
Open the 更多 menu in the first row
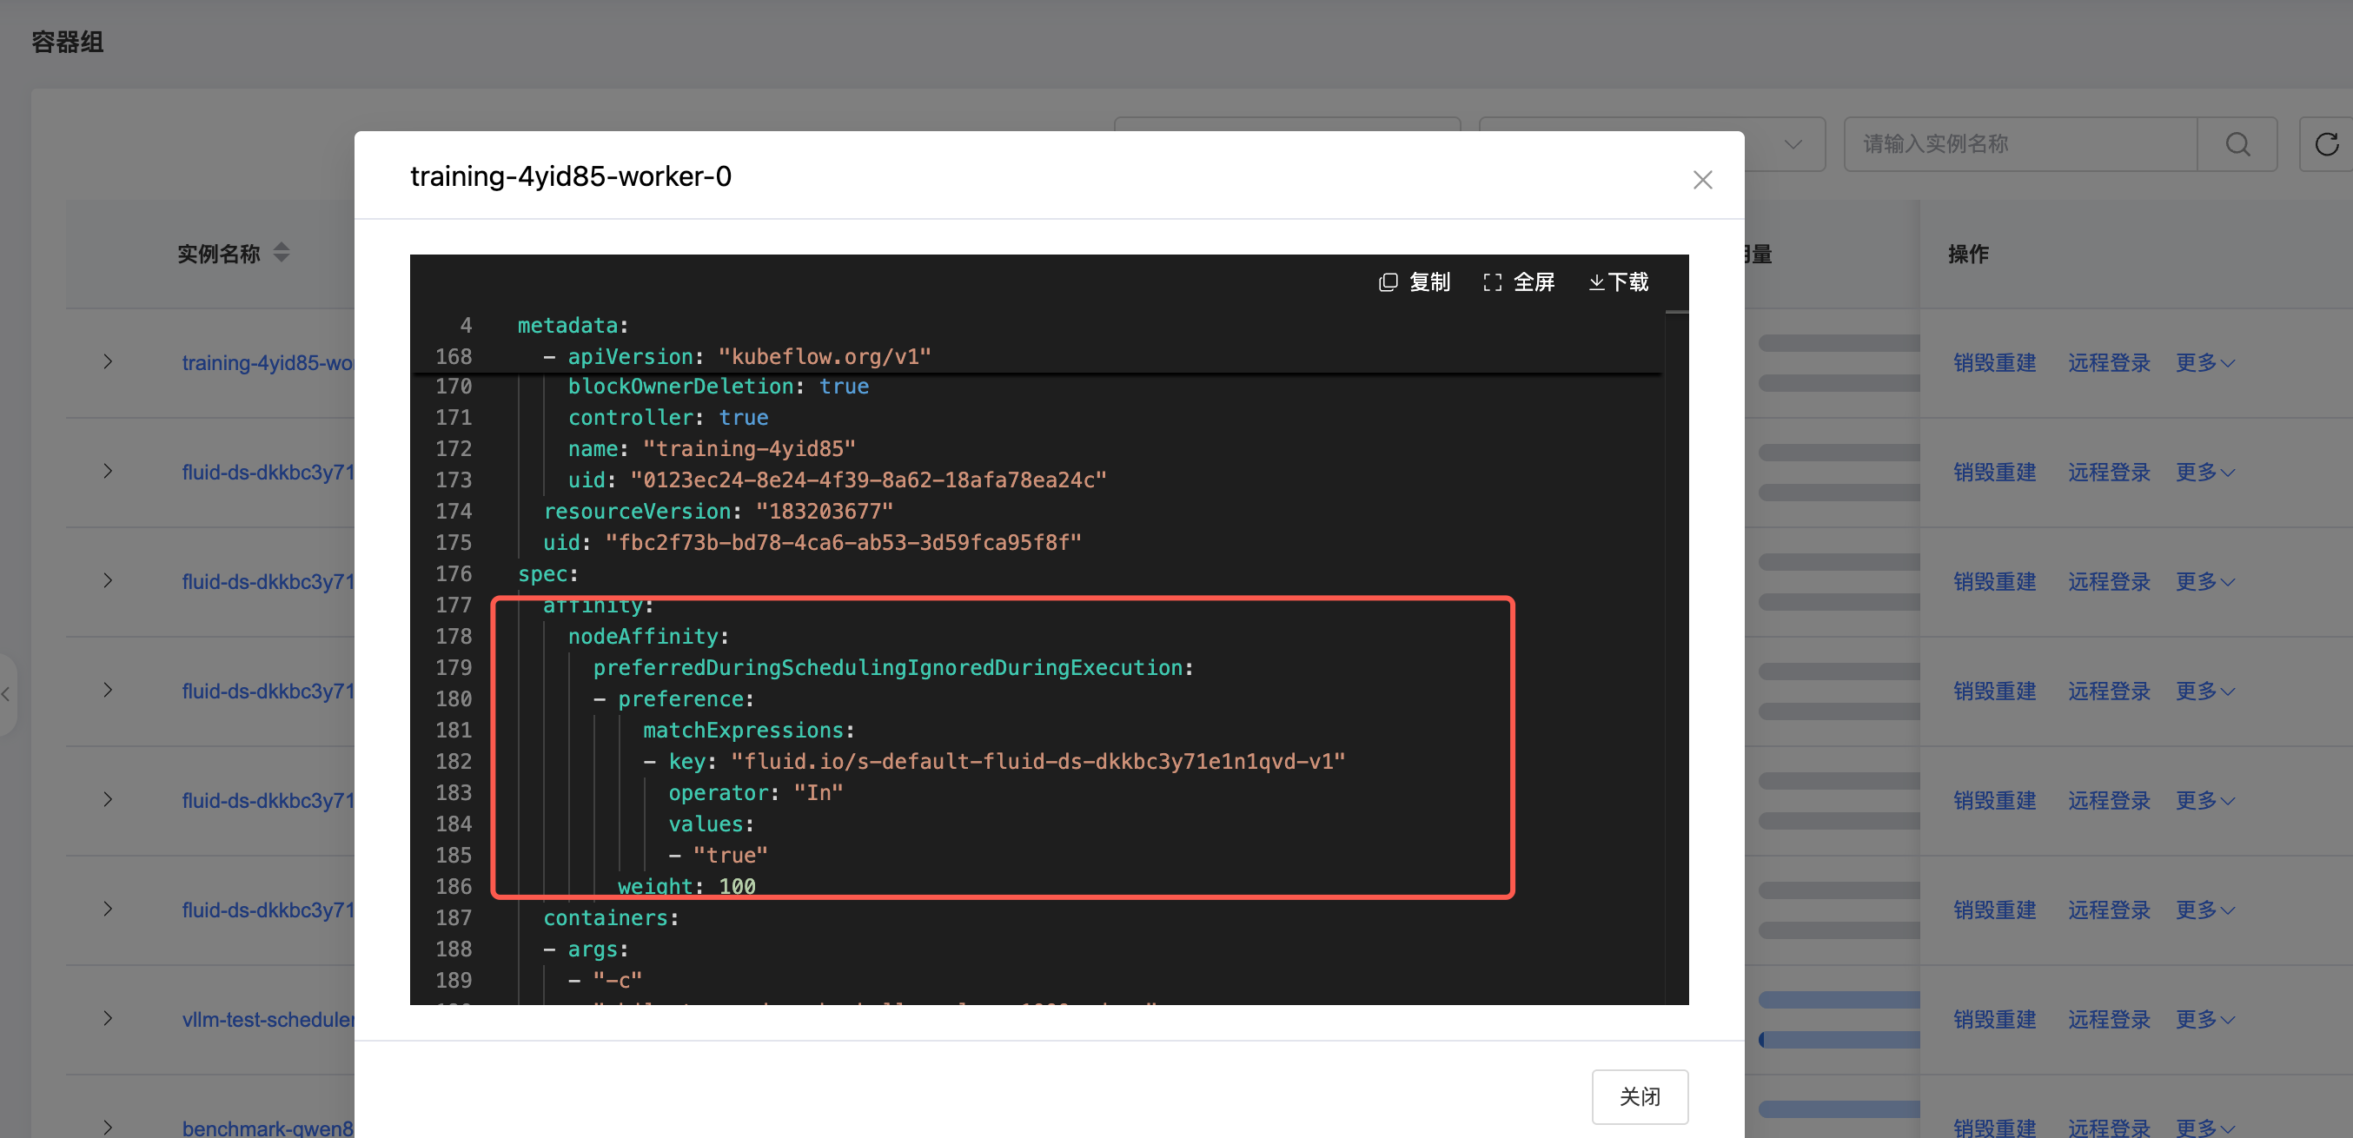2204,362
